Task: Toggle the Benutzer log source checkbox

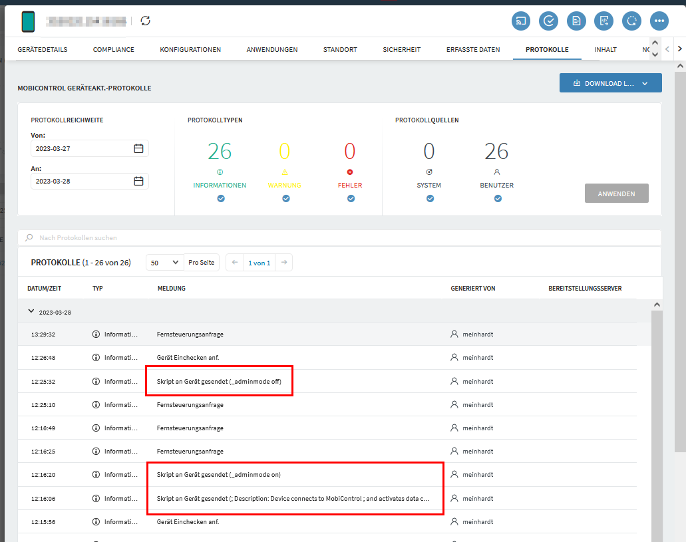Action: pos(498,198)
